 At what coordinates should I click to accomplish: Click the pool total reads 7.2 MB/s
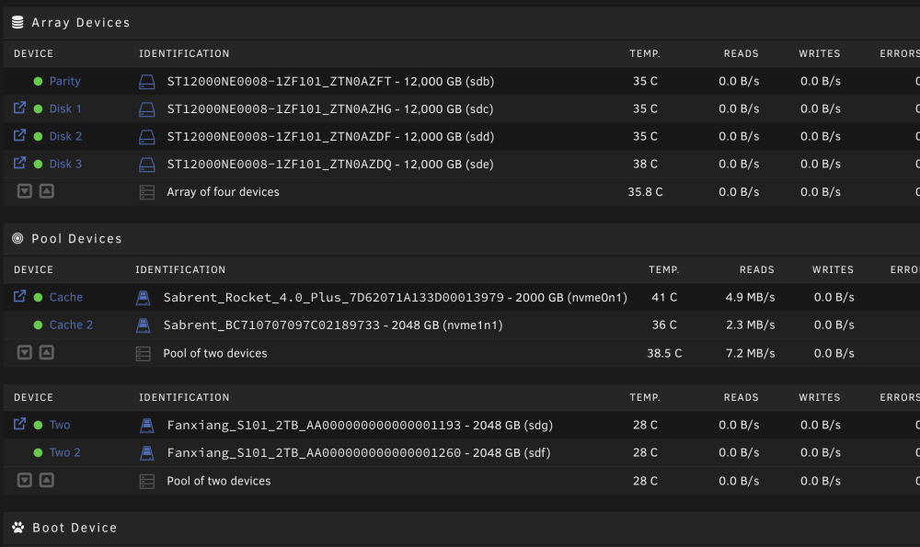point(750,353)
